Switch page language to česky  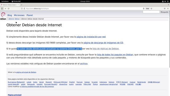pos(35,82)
